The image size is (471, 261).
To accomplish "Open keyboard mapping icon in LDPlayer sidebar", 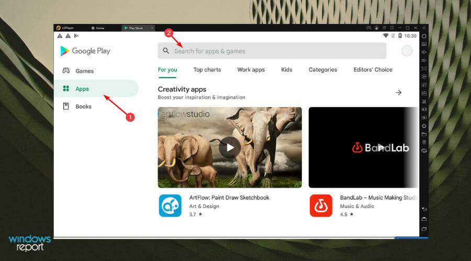I will [424, 44].
